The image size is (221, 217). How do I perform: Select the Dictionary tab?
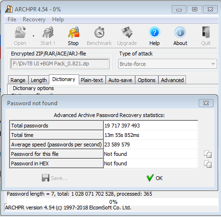64,79
